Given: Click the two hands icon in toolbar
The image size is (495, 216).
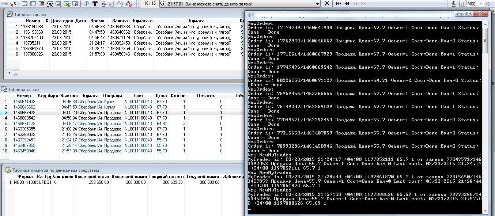Looking at the screenshot, I should click(x=120, y=4).
